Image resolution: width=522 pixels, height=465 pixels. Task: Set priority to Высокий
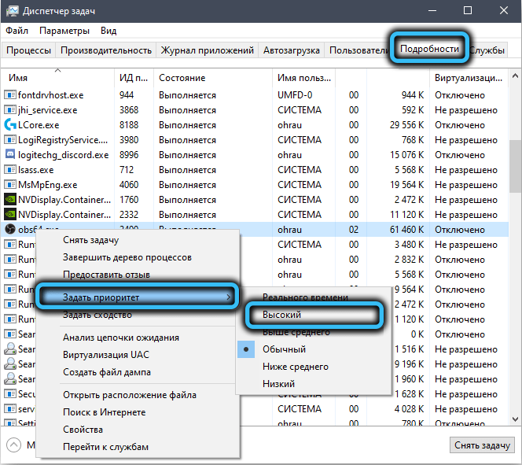coord(281,315)
